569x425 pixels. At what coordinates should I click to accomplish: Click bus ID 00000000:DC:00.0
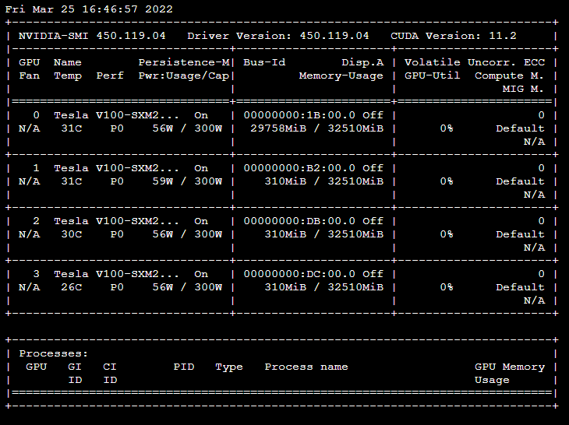pyautogui.click(x=299, y=274)
